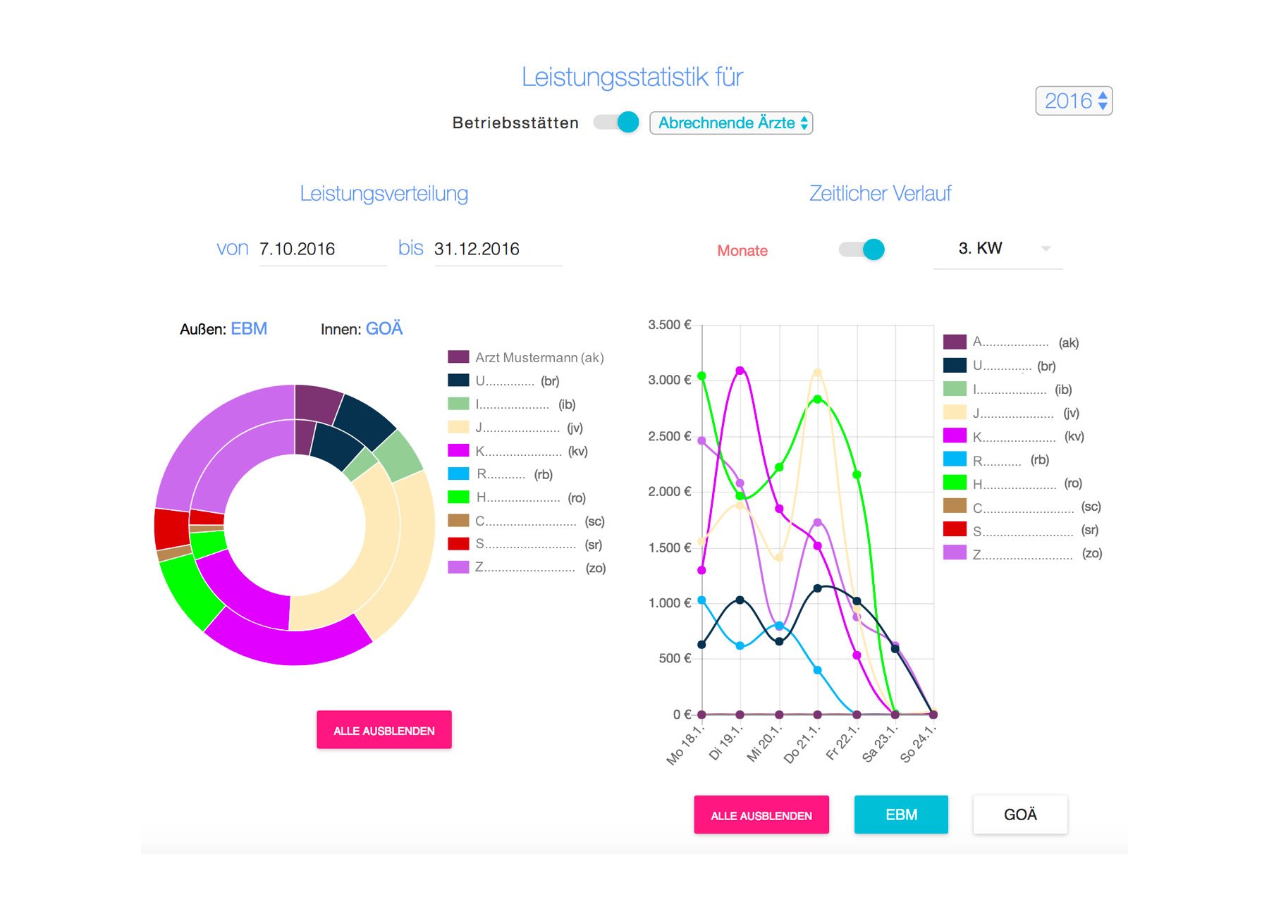Click the 'Do 21.1.' axis label
Image resolution: width=1269 pixels, height=916 pixels.
tap(802, 744)
